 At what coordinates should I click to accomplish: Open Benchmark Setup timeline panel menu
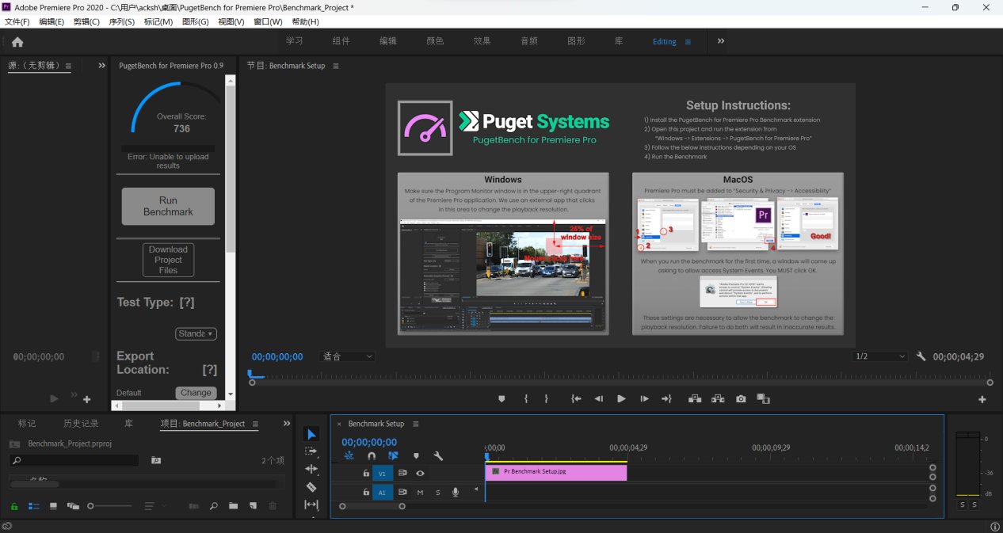pyautogui.click(x=415, y=424)
